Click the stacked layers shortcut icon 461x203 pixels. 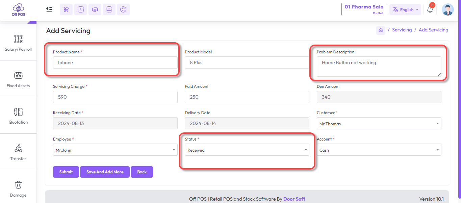click(95, 9)
